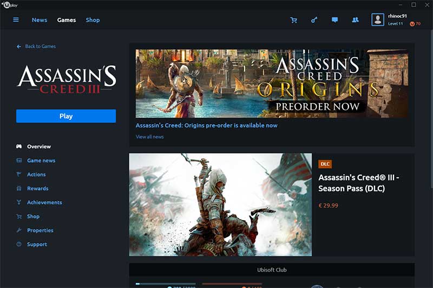
Task: Click the vertical scrollbar on the right
Action: pyautogui.click(x=431, y=109)
